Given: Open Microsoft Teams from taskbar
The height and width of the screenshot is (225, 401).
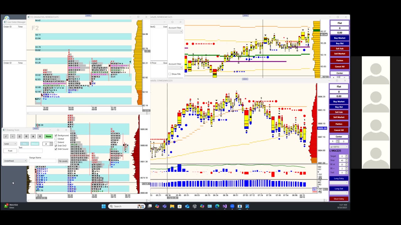Looking at the screenshot, I should pos(164,206).
